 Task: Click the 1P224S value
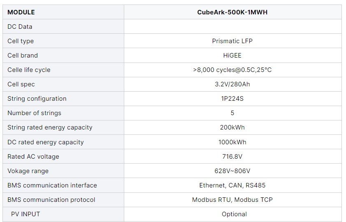[x=232, y=99]
